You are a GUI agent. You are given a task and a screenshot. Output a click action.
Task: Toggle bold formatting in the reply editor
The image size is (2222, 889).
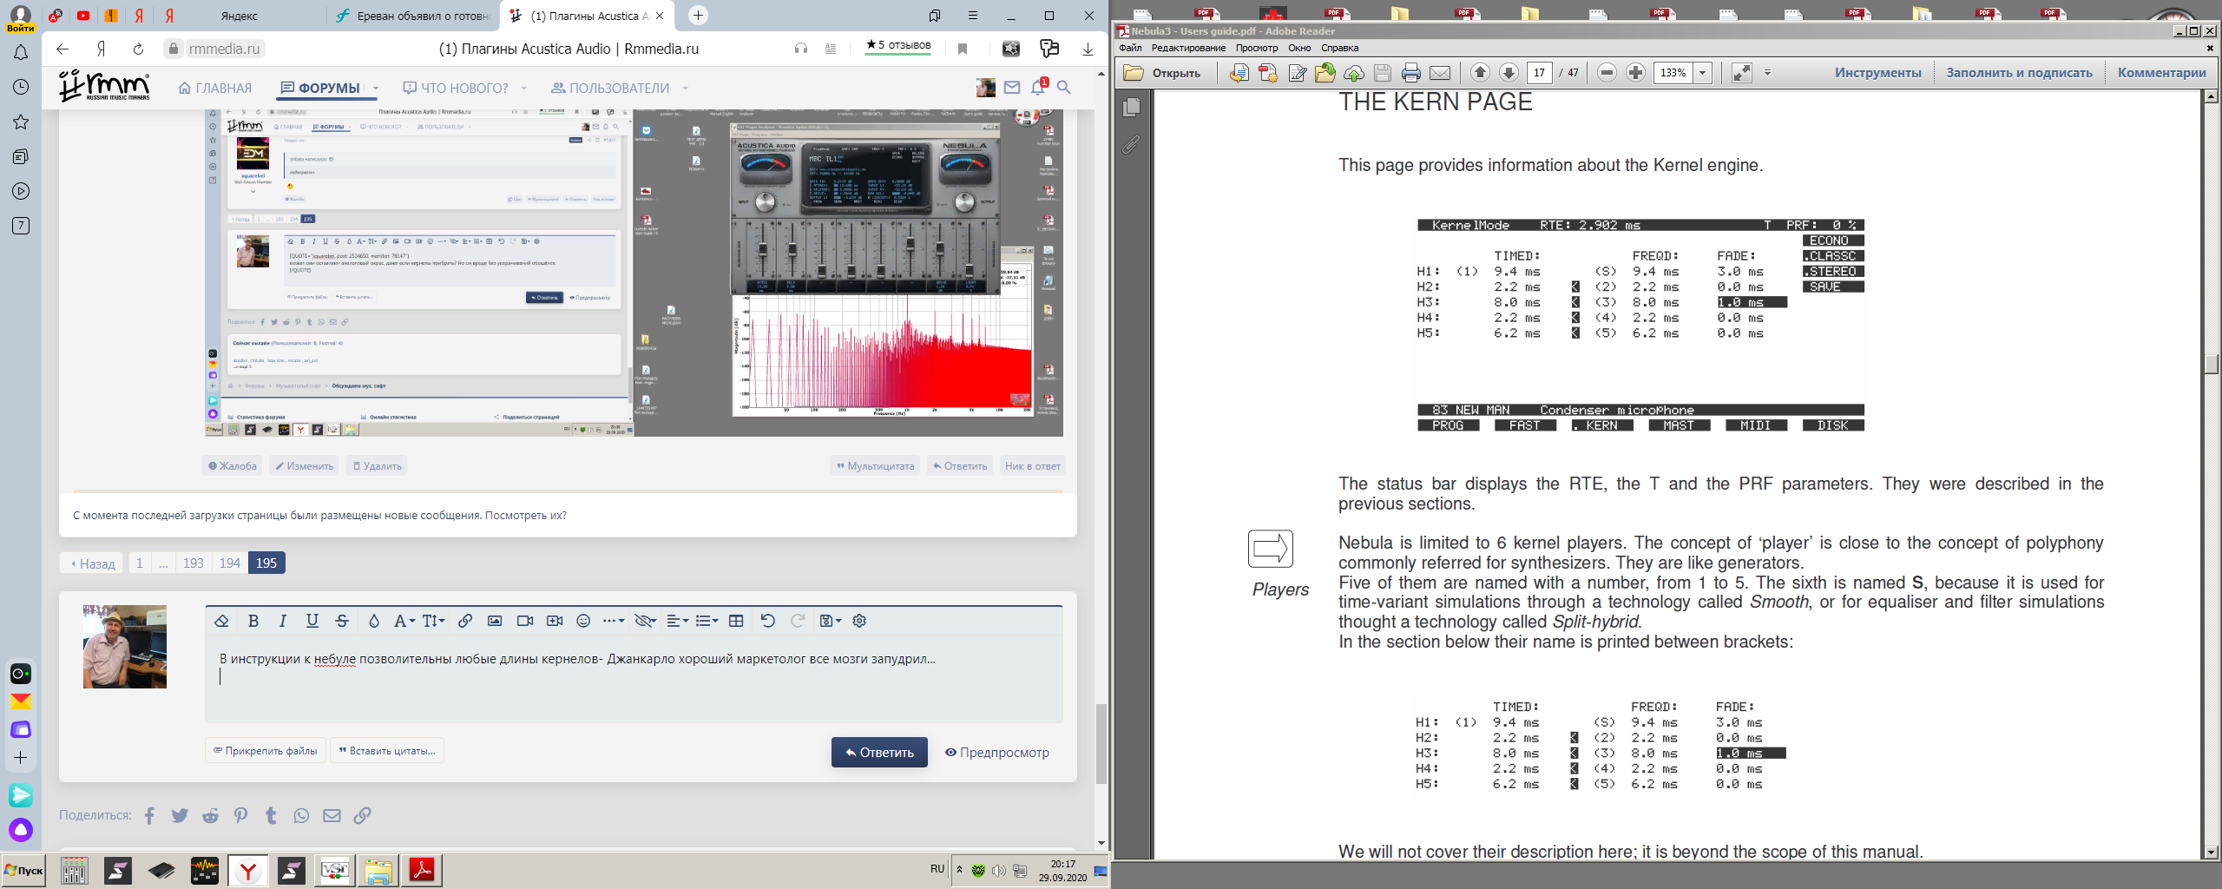[253, 621]
